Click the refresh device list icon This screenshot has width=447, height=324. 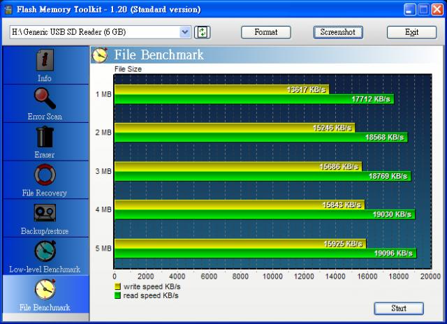pyautogui.click(x=203, y=32)
